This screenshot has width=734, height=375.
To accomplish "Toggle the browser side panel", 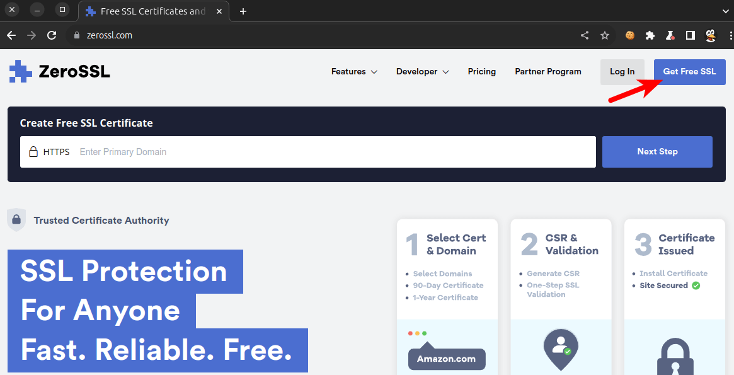I will coord(690,35).
